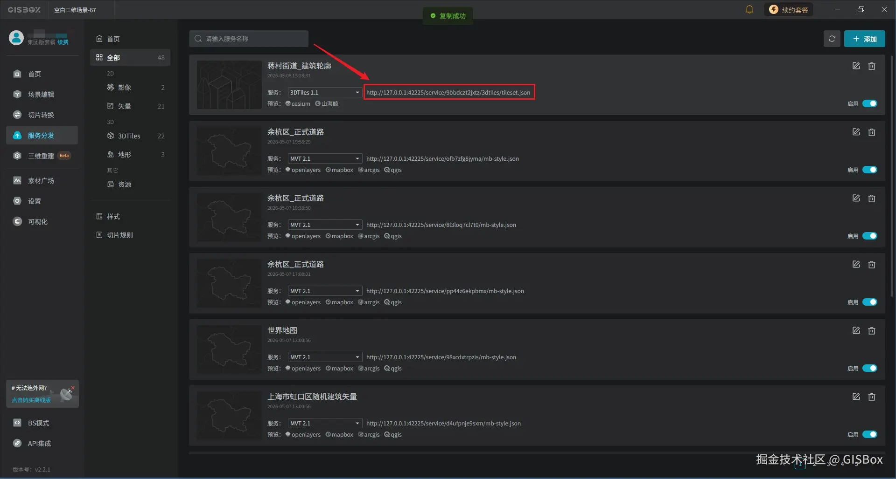Delete 余杭区_正式道路 dated 19:58:29

tap(871, 132)
